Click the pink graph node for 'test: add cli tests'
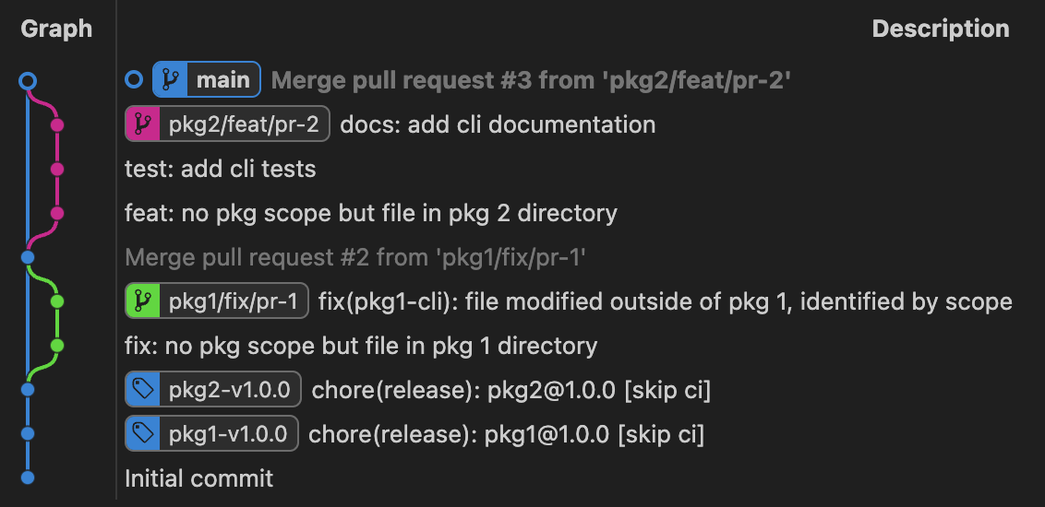 (57, 169)
